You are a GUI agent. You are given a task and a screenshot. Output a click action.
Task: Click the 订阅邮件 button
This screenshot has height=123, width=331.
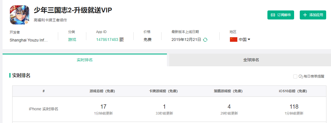tap(281, 15)
